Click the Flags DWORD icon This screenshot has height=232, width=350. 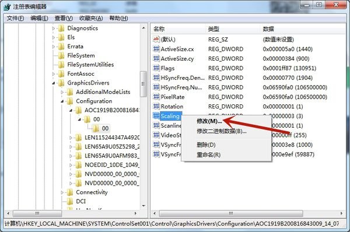[156, 68]
